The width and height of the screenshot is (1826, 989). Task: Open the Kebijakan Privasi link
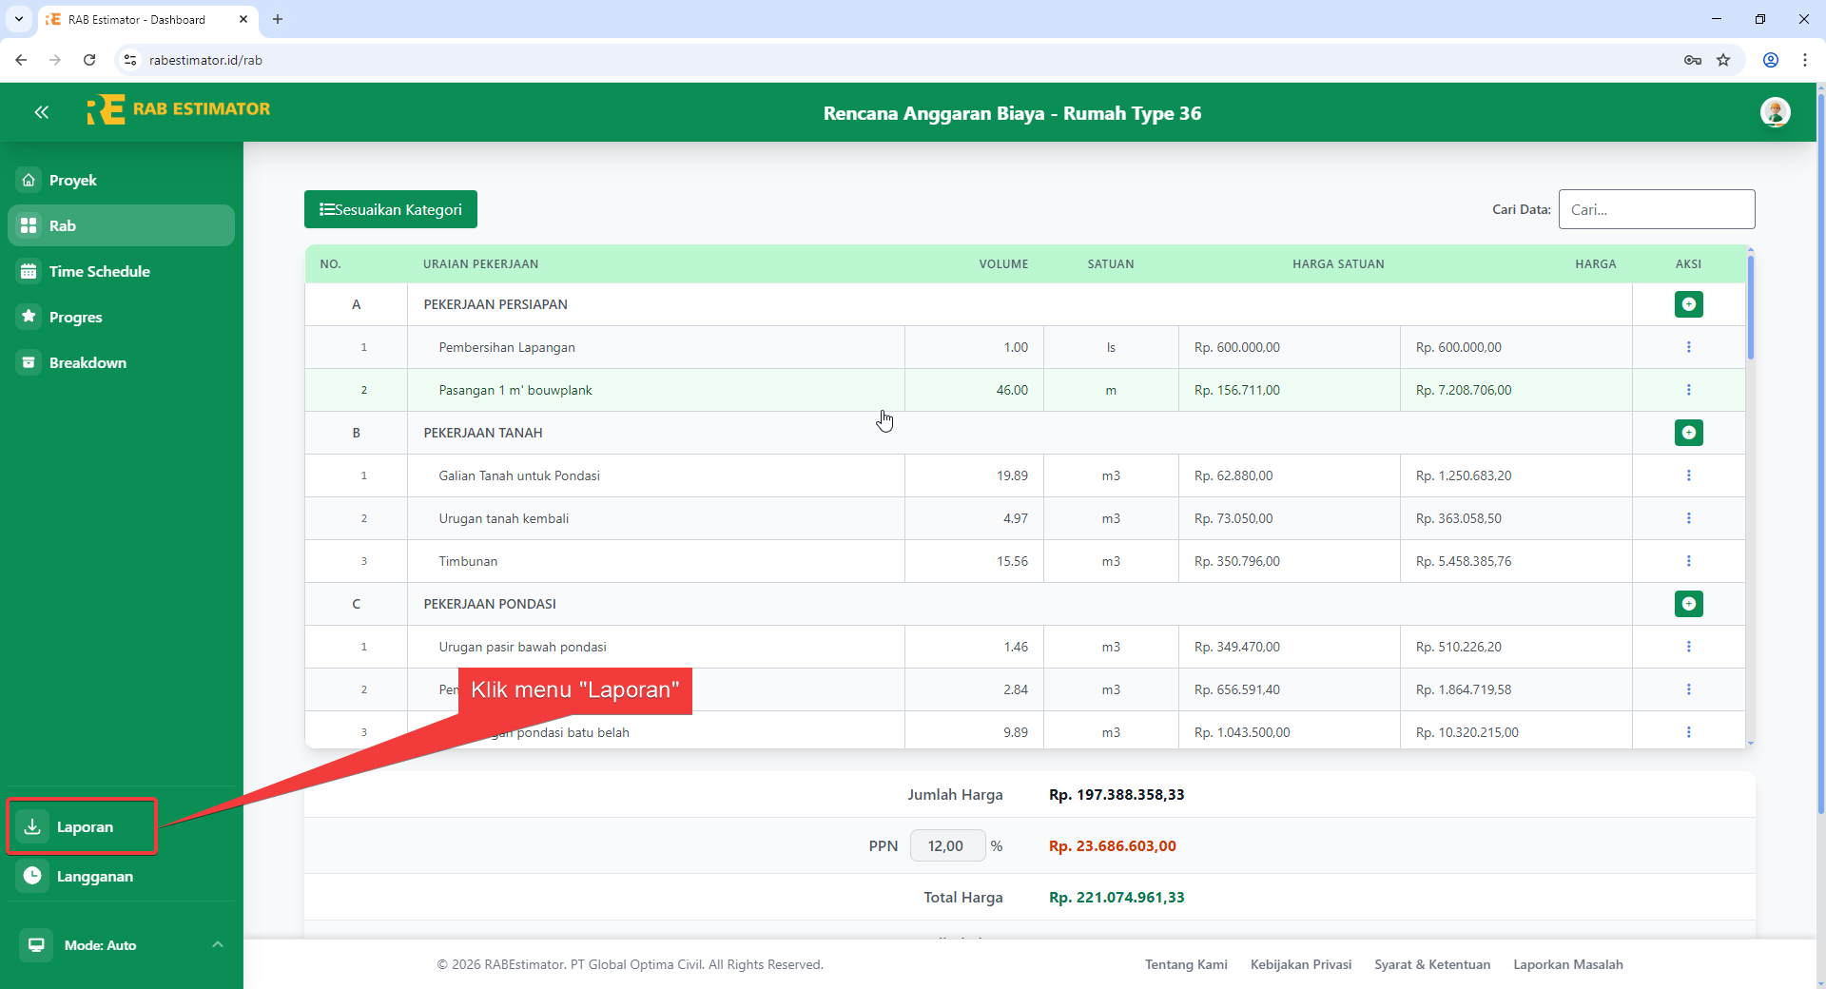[x=1300, y=964]
